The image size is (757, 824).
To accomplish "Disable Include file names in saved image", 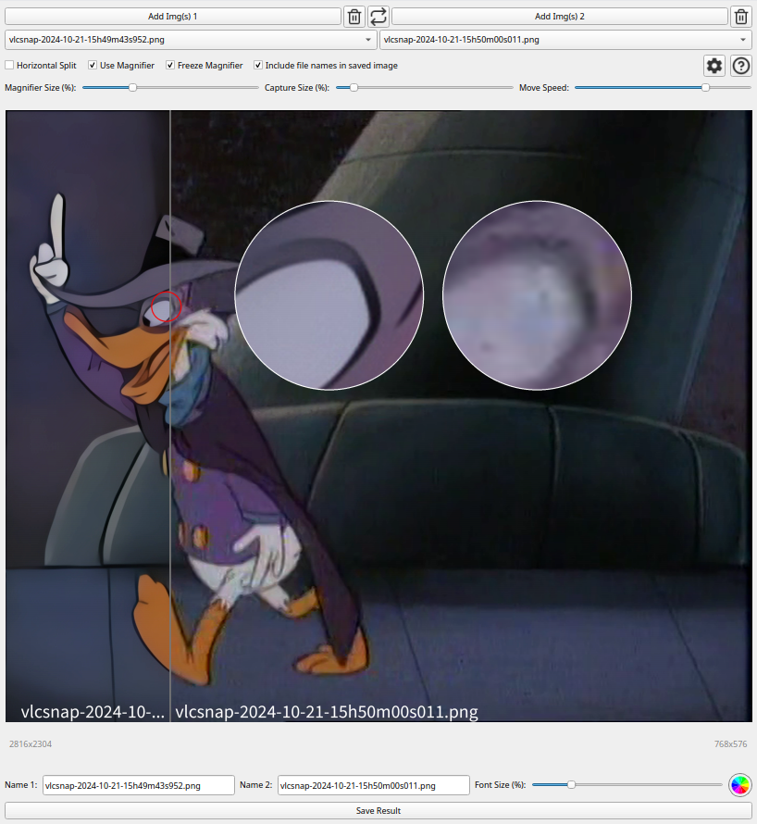I will [x=258, y=65].
